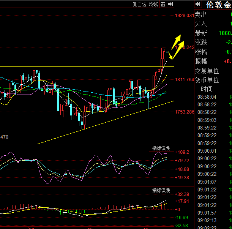Image resolution: width=232 pixels, height=229 pixels.
Task: Click the 时间 column header
Action: click(207, 89)
